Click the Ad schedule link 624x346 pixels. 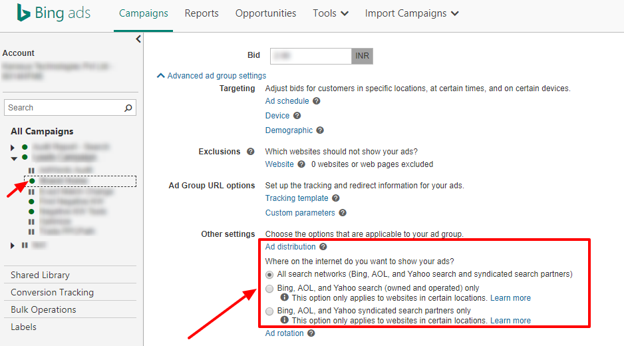[287, 101]
